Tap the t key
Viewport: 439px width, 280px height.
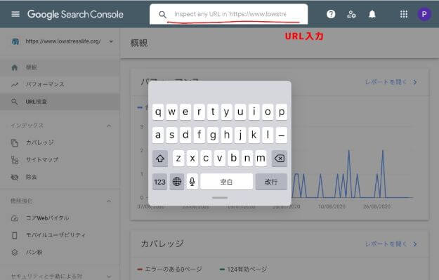click(213, 112)
